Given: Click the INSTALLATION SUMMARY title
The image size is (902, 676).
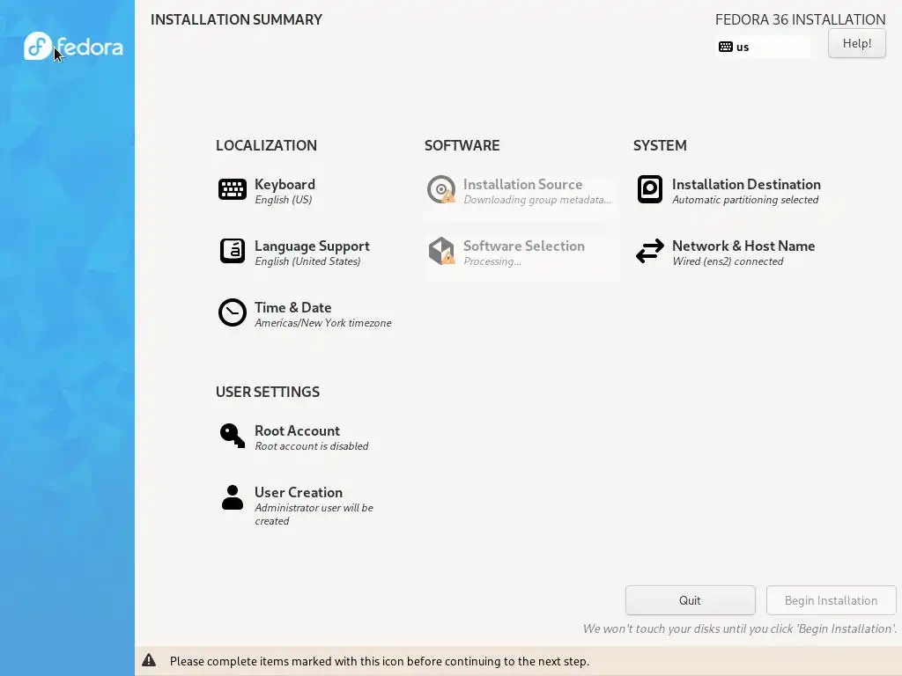Looking at the screenshot, I should (236, 19).
